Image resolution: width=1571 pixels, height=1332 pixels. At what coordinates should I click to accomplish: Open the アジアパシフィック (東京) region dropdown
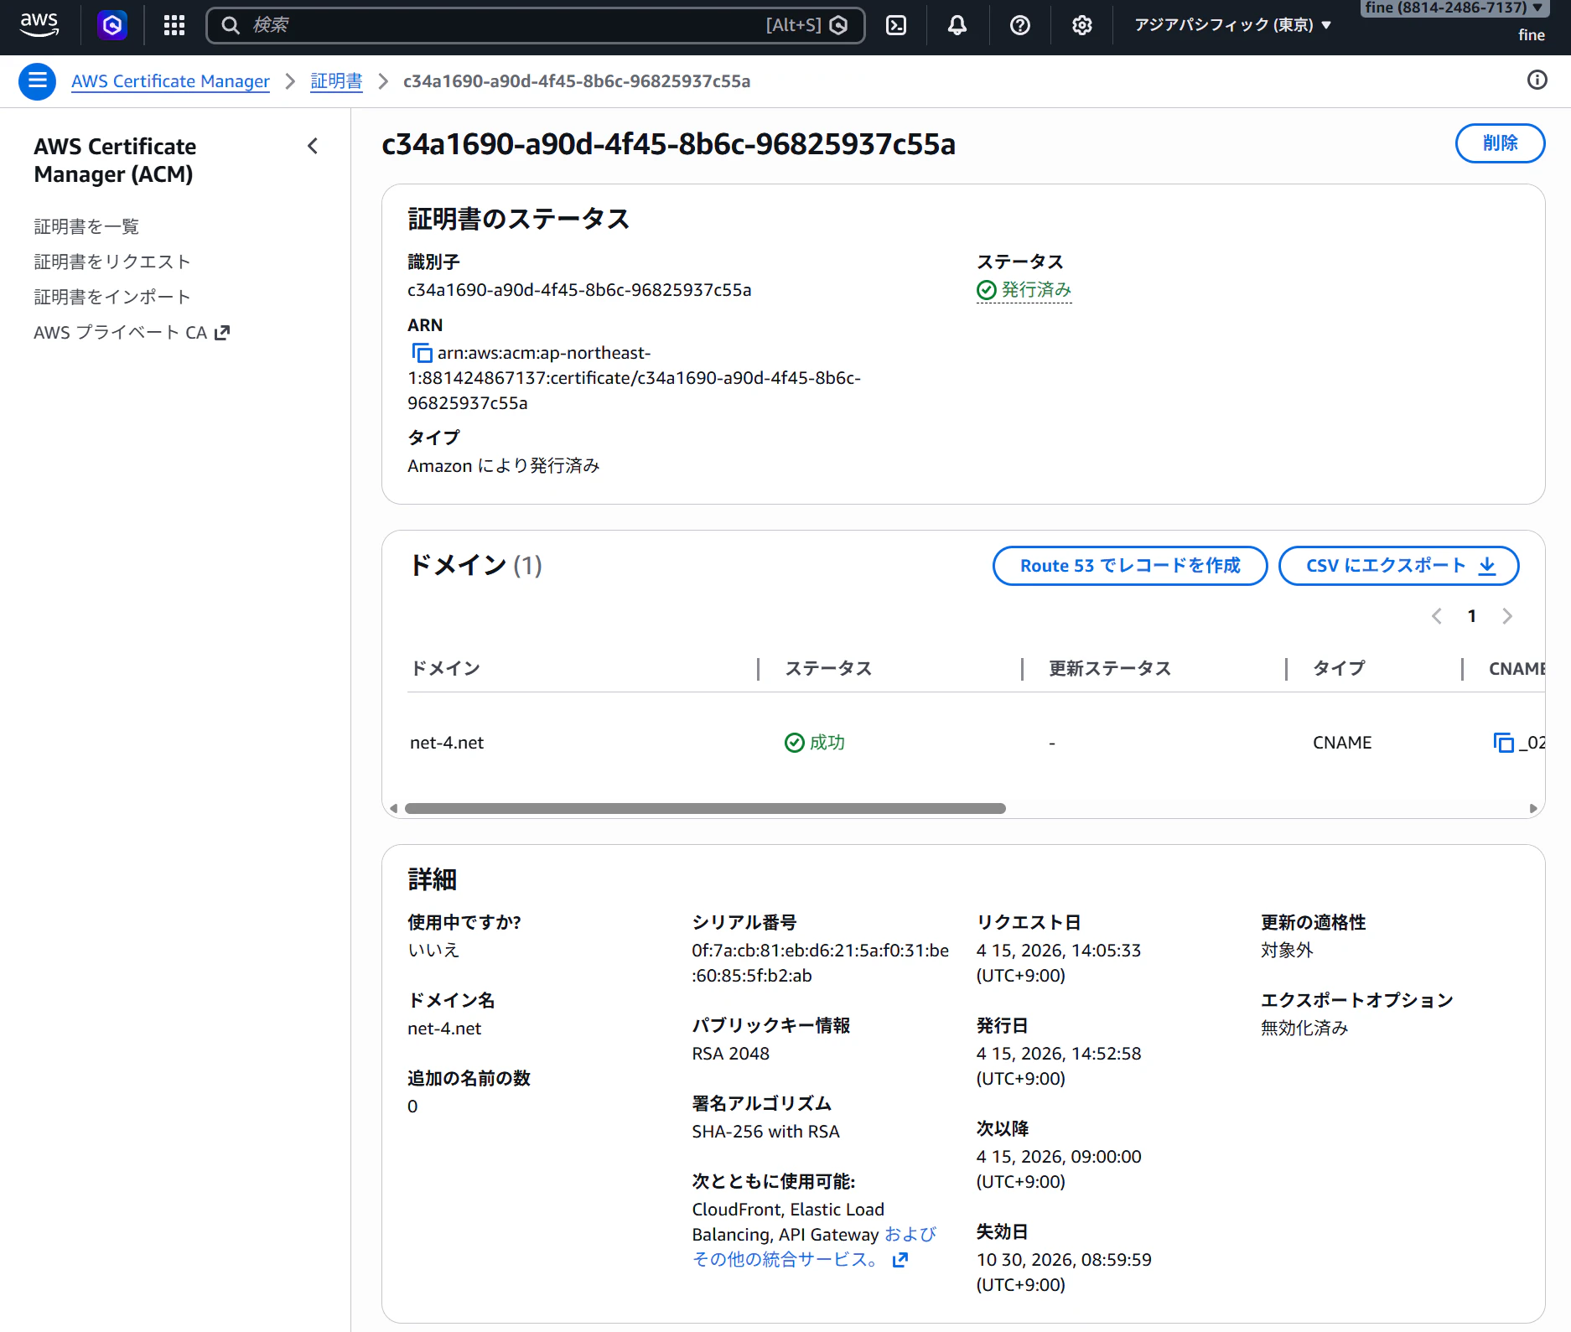tap(1232, 25)
